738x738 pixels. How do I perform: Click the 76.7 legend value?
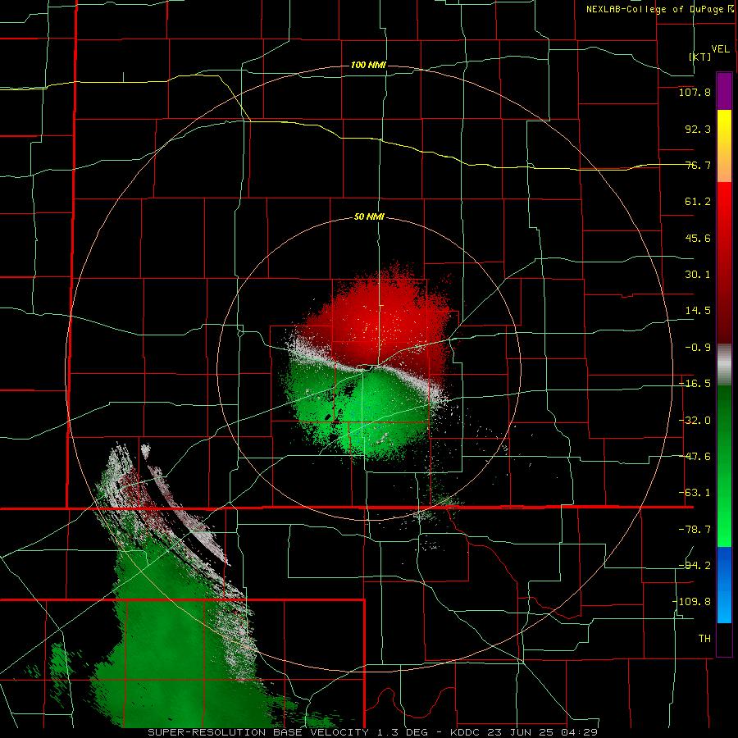[x=698, y=165]
